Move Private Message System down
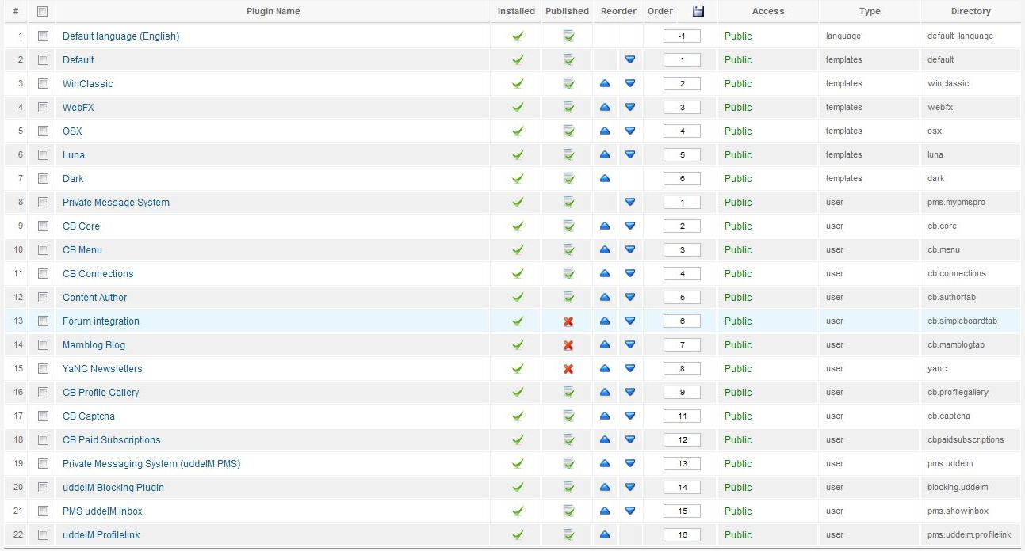Viewport: 1025px width, 551px height. click(630, 202)
